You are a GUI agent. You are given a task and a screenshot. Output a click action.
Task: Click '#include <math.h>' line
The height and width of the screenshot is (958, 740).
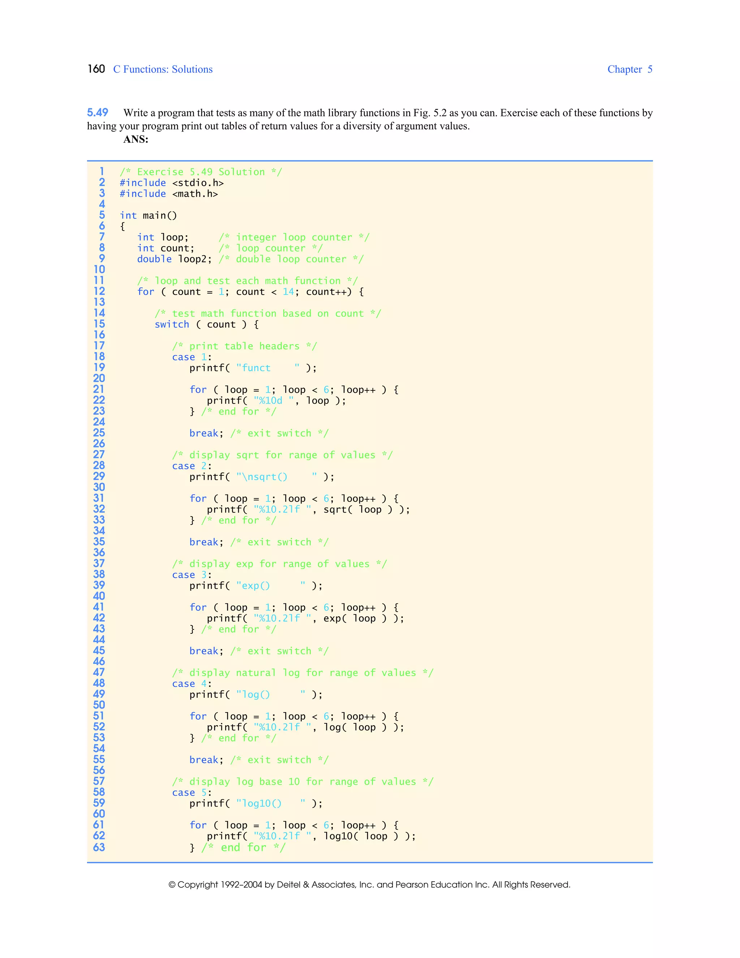[x=169, y=193]
